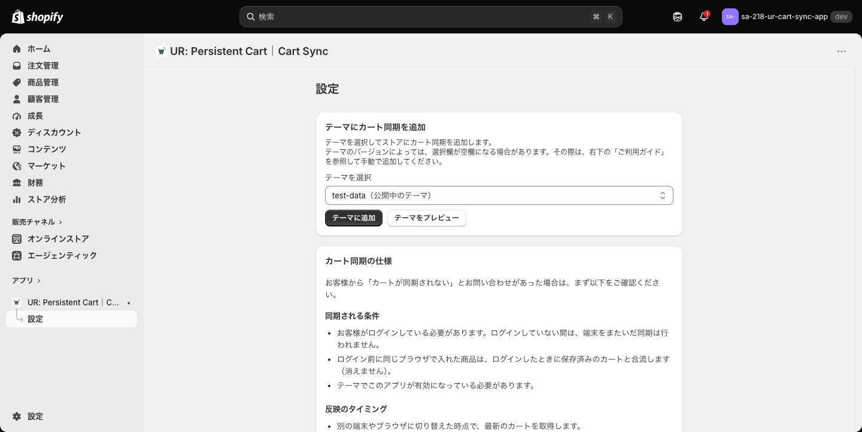This screenshot has width=862, height=432.
Task: Click the テーマに追加 button
Action: pyautogui.click(x=354, y=218)
